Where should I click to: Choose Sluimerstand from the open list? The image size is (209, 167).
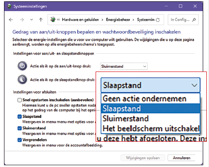click(150, 119)
